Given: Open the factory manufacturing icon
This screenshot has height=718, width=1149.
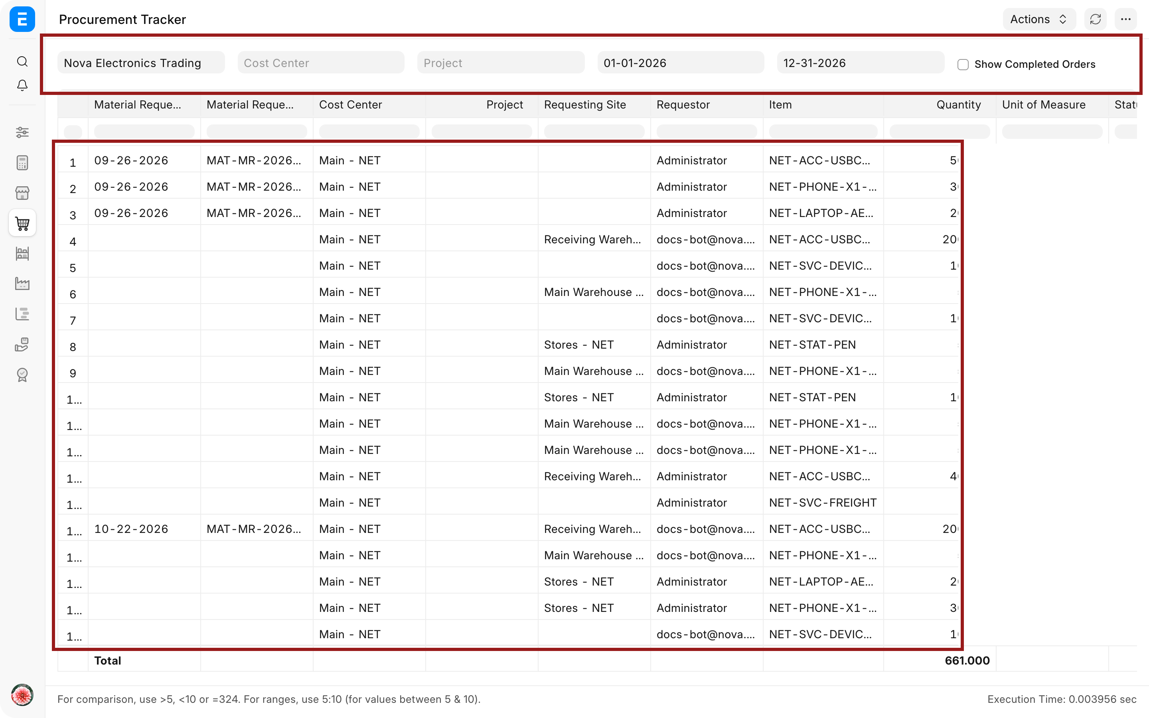Looking at the screenshot, I should (x=22, y=284).
